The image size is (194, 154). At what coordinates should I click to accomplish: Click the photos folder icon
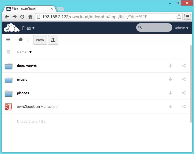point(9,93)
